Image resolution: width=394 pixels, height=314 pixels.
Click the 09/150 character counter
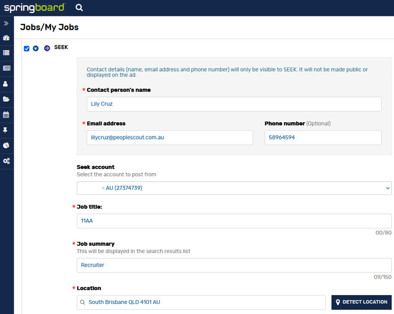tap(382, 277)
